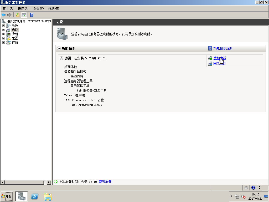Click the back navigation arrow icon
The width and height of the screenshot is (269, 202).
[4, 15]
